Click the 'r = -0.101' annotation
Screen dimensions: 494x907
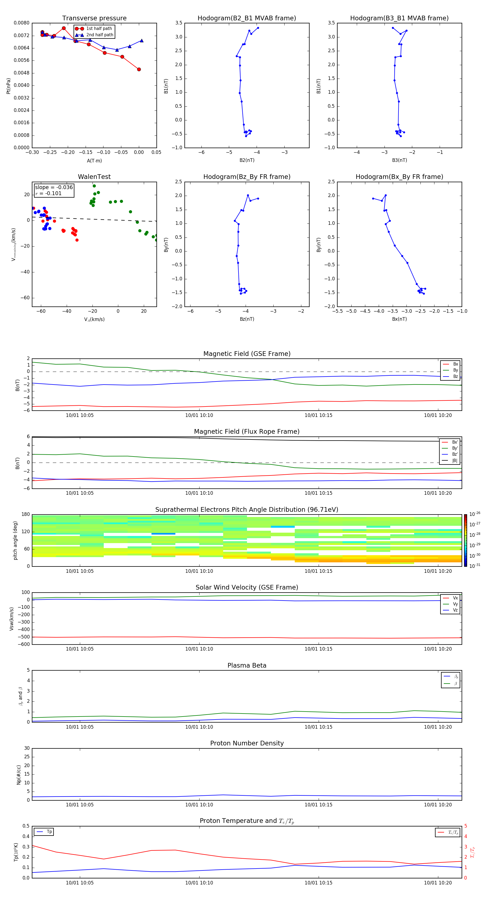point(49,193)
